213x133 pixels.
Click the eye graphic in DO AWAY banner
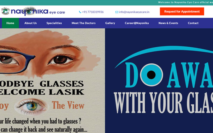click(151, 75)
